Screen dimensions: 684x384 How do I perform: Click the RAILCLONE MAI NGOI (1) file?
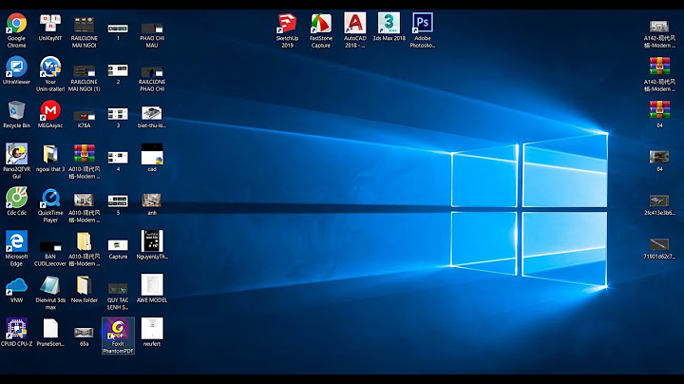pos(85,70)
